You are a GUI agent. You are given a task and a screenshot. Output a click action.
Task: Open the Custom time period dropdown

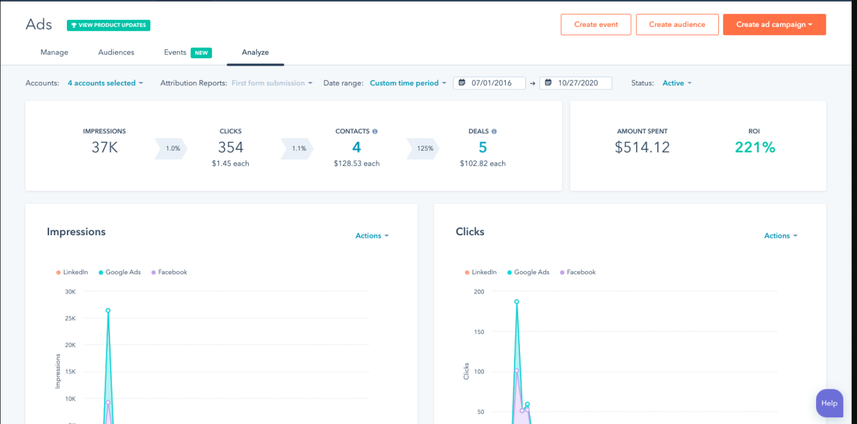click(408, 83)
